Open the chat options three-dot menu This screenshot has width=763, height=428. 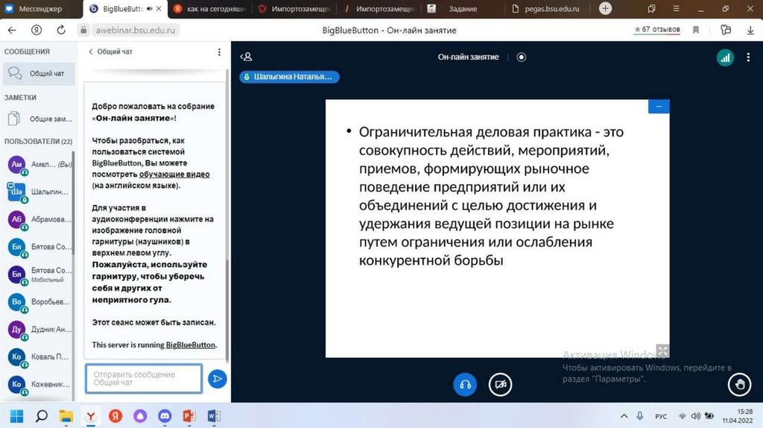pos(219,51)
